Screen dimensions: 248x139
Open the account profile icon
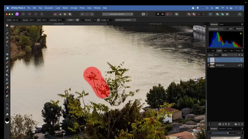[240, 14]
